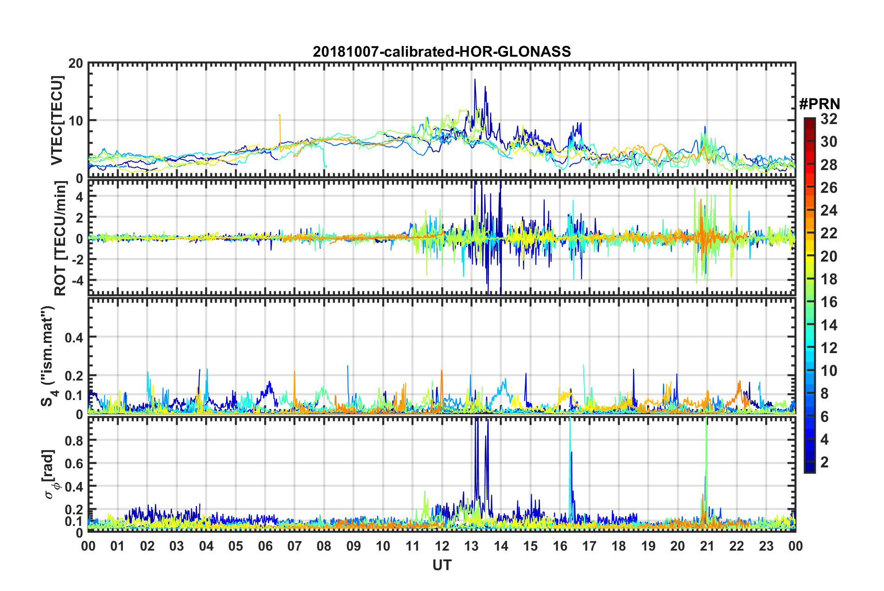The image size is (884, 591).
Task: Click the dark red top of the colorbar
Action: 809,122
